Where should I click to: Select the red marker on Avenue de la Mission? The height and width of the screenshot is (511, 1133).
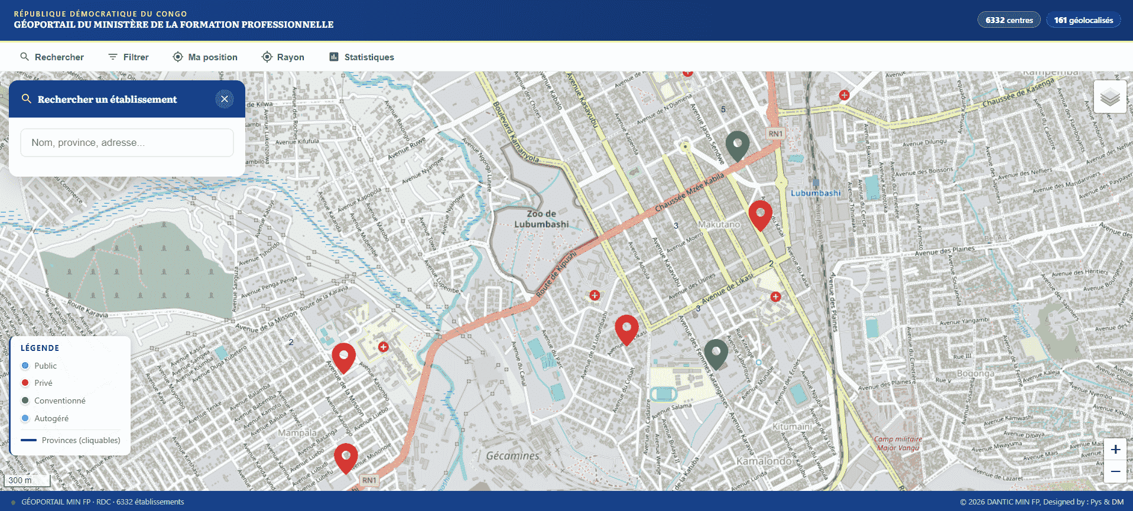tap(343, 358)
